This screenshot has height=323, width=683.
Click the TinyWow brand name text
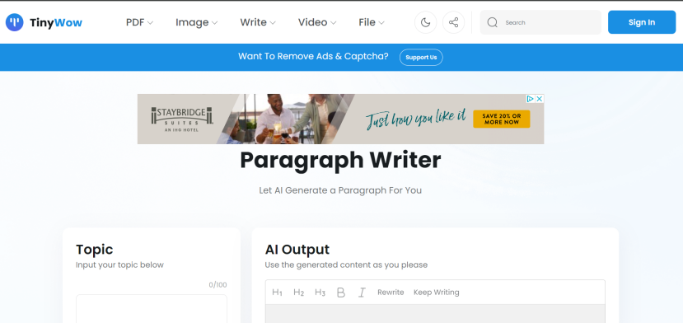pos(56,22)
